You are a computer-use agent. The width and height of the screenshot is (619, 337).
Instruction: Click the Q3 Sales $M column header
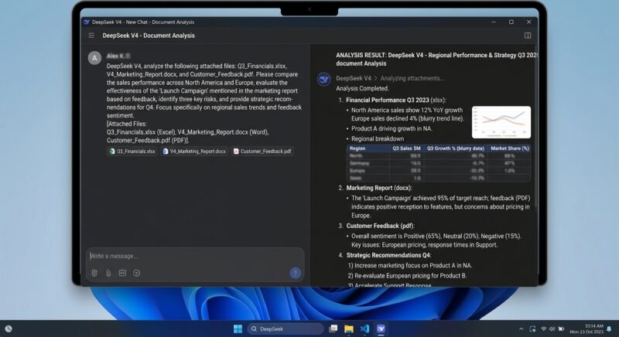click(406, 148)
